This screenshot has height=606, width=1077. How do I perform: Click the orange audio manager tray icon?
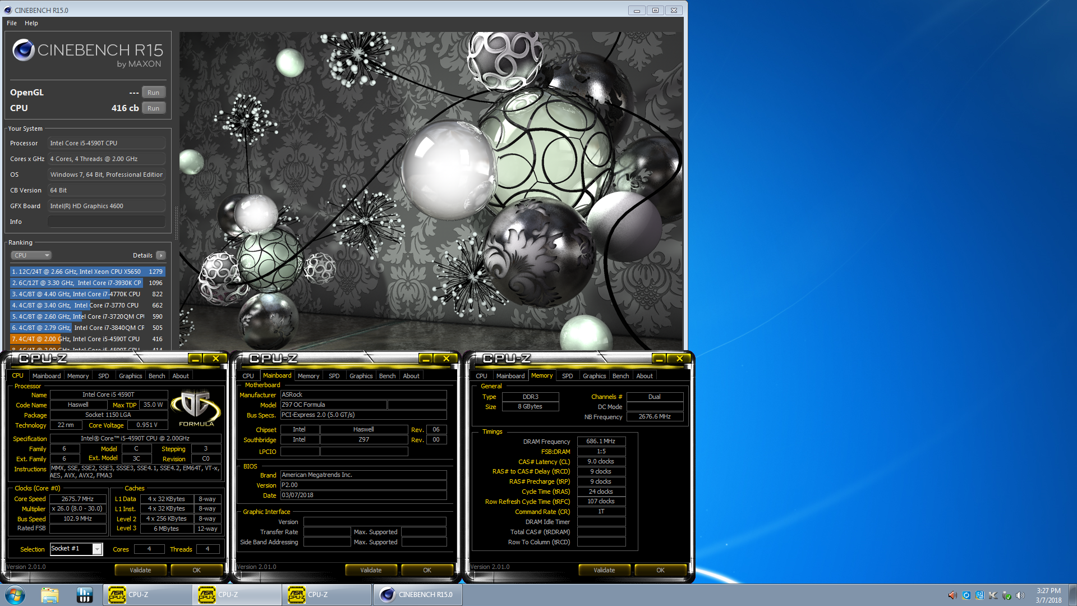(x=952, y=595)
